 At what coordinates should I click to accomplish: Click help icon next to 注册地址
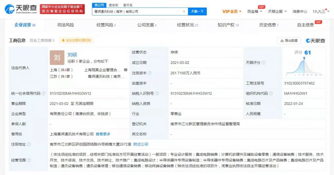(29, 144)
